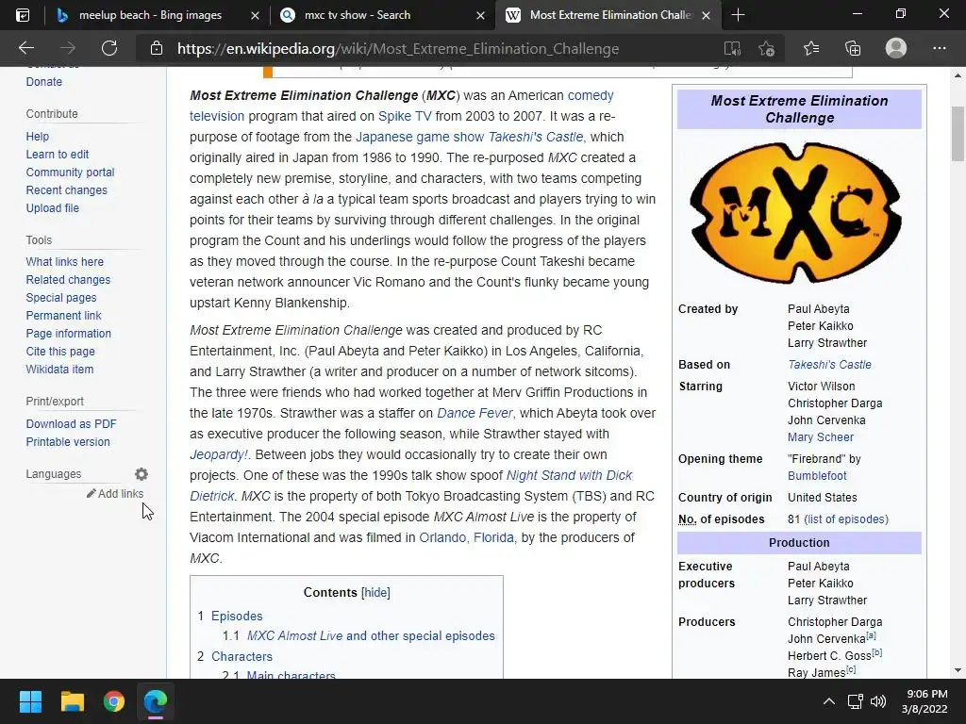
Task: Open Cite this page link
Action: [x=60, y=351]
